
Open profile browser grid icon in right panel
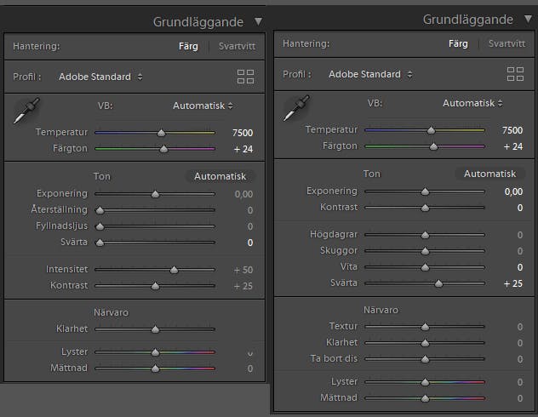tap(515, 74)
